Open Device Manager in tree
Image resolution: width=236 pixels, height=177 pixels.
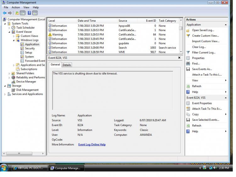pos(26,82)
